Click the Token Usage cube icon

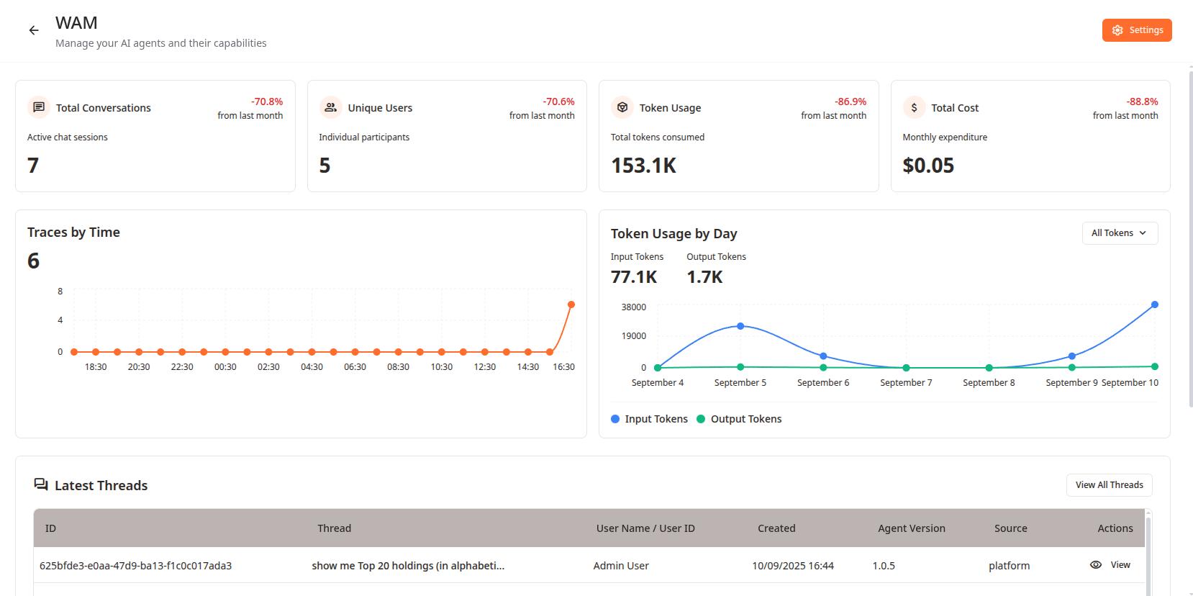click(x=622, y=107)
